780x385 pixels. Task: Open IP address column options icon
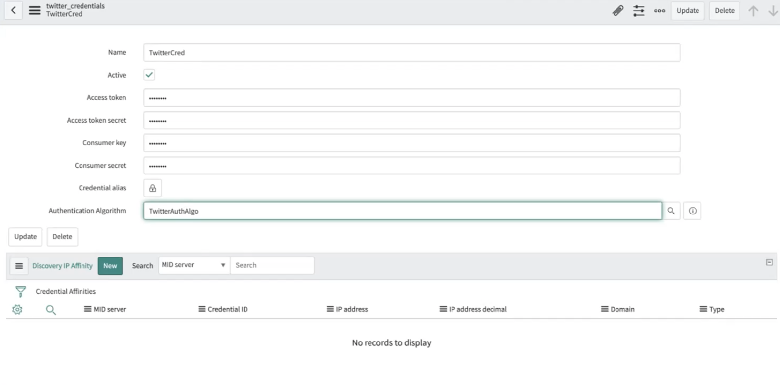click(330, 309)
